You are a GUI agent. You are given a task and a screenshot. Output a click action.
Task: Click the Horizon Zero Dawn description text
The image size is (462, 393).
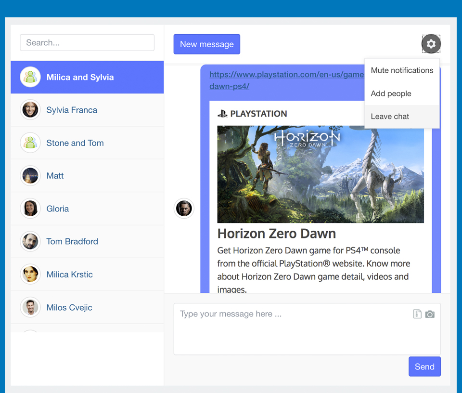[314, 270]
